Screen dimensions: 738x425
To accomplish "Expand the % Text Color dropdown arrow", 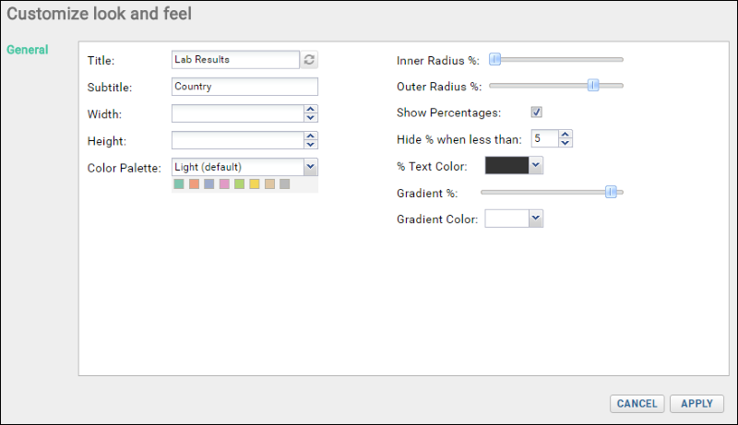I will 536,166.
